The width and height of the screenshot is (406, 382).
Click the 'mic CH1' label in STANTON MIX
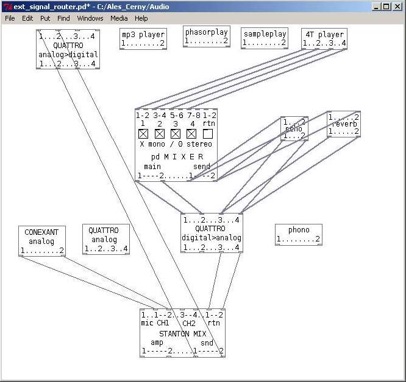pos(155,323)
